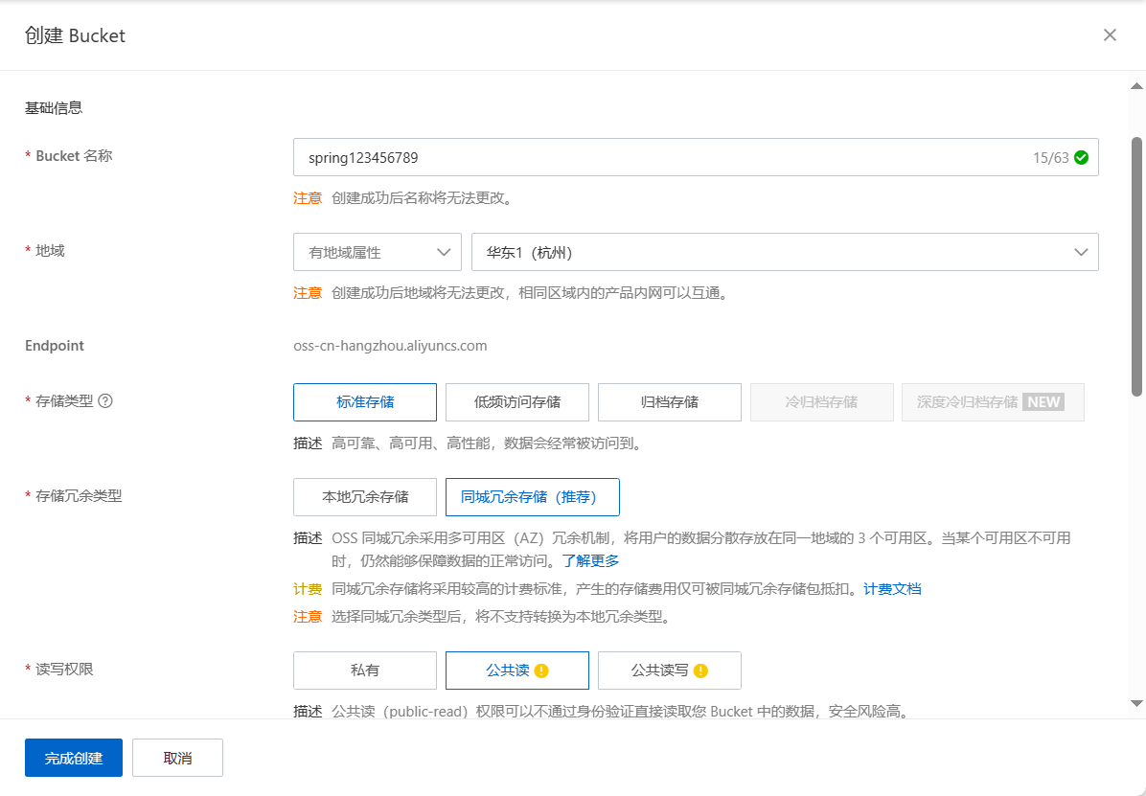Click the scrollbar up arrow
Screen dimensions: 1146x796
[1136, 85]
